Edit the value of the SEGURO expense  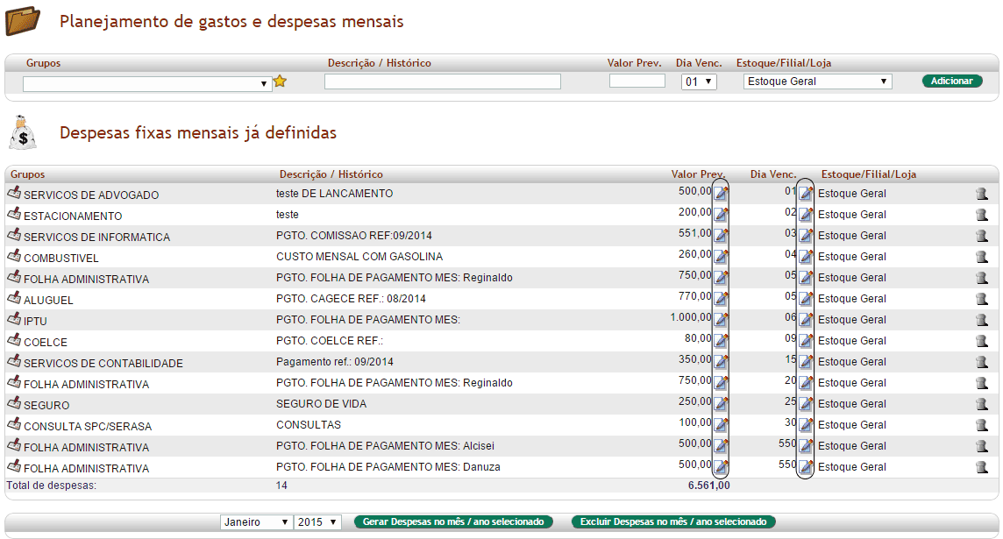[x=721, y=404]
